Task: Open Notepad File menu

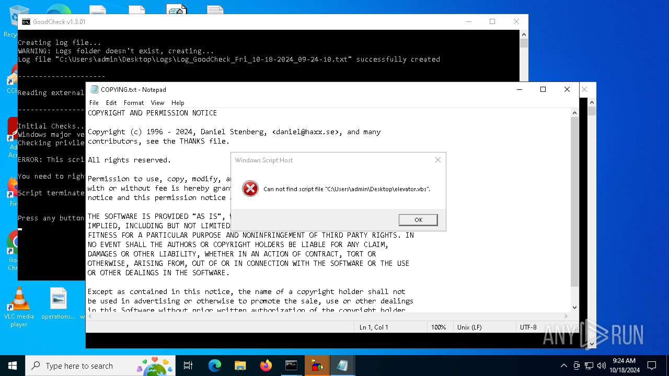Action: tap(94, 103)
